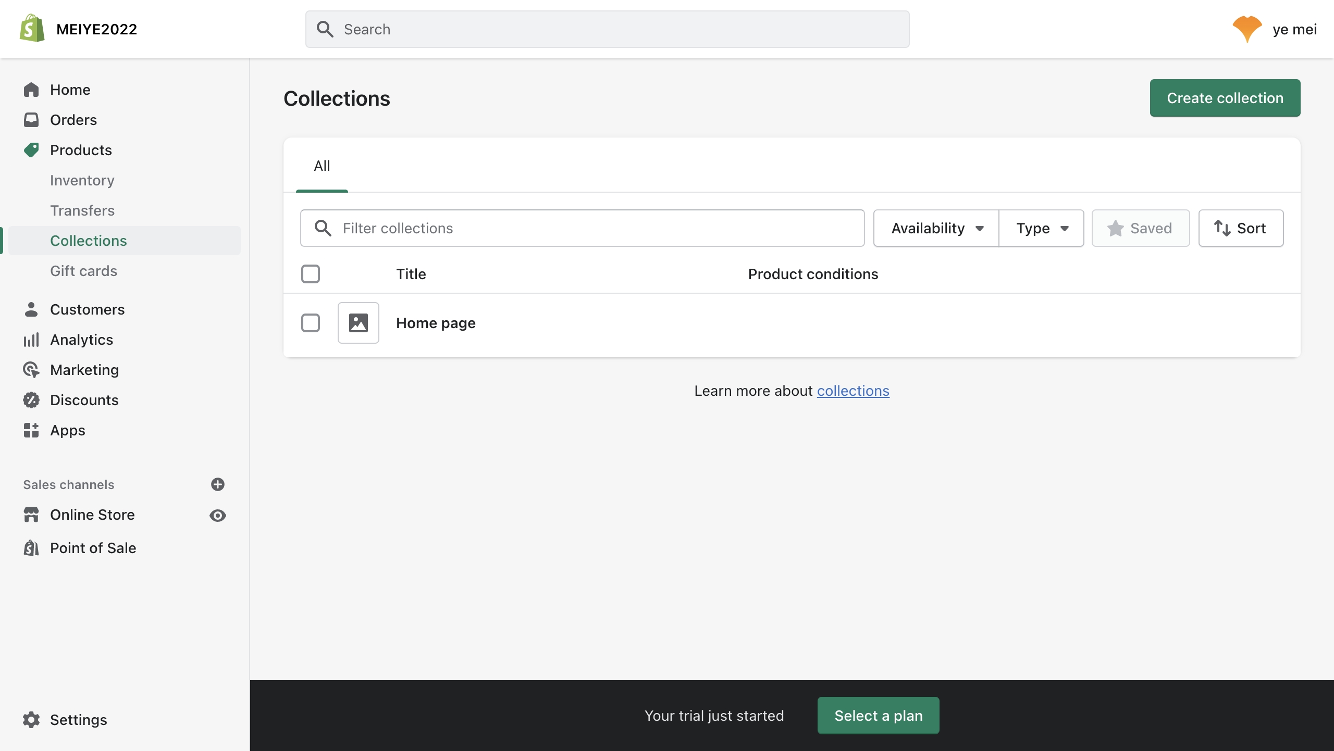Open the Home page collection
This screenshot has width=1334, height=751.
click(436, 323)
